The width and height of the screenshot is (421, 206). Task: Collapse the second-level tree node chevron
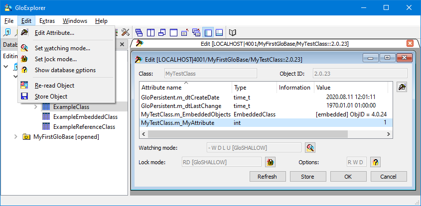(16, 77)
